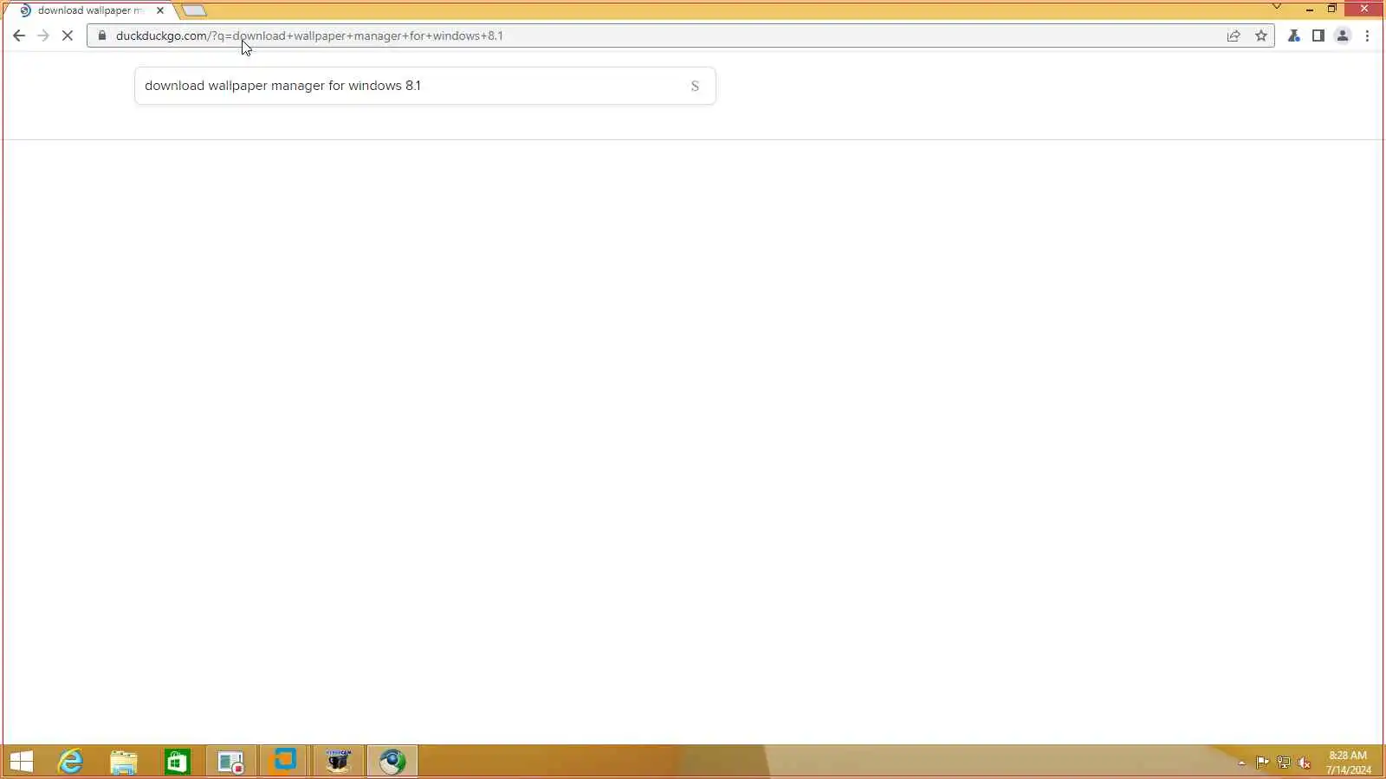The height and width of the screenshot is (779, 1386).
Task: Close the 'download wallpaper' tab
Action: click(x=160, y=10)
